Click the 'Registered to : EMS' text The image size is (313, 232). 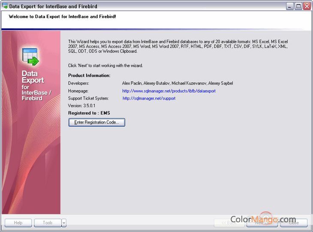89,113
